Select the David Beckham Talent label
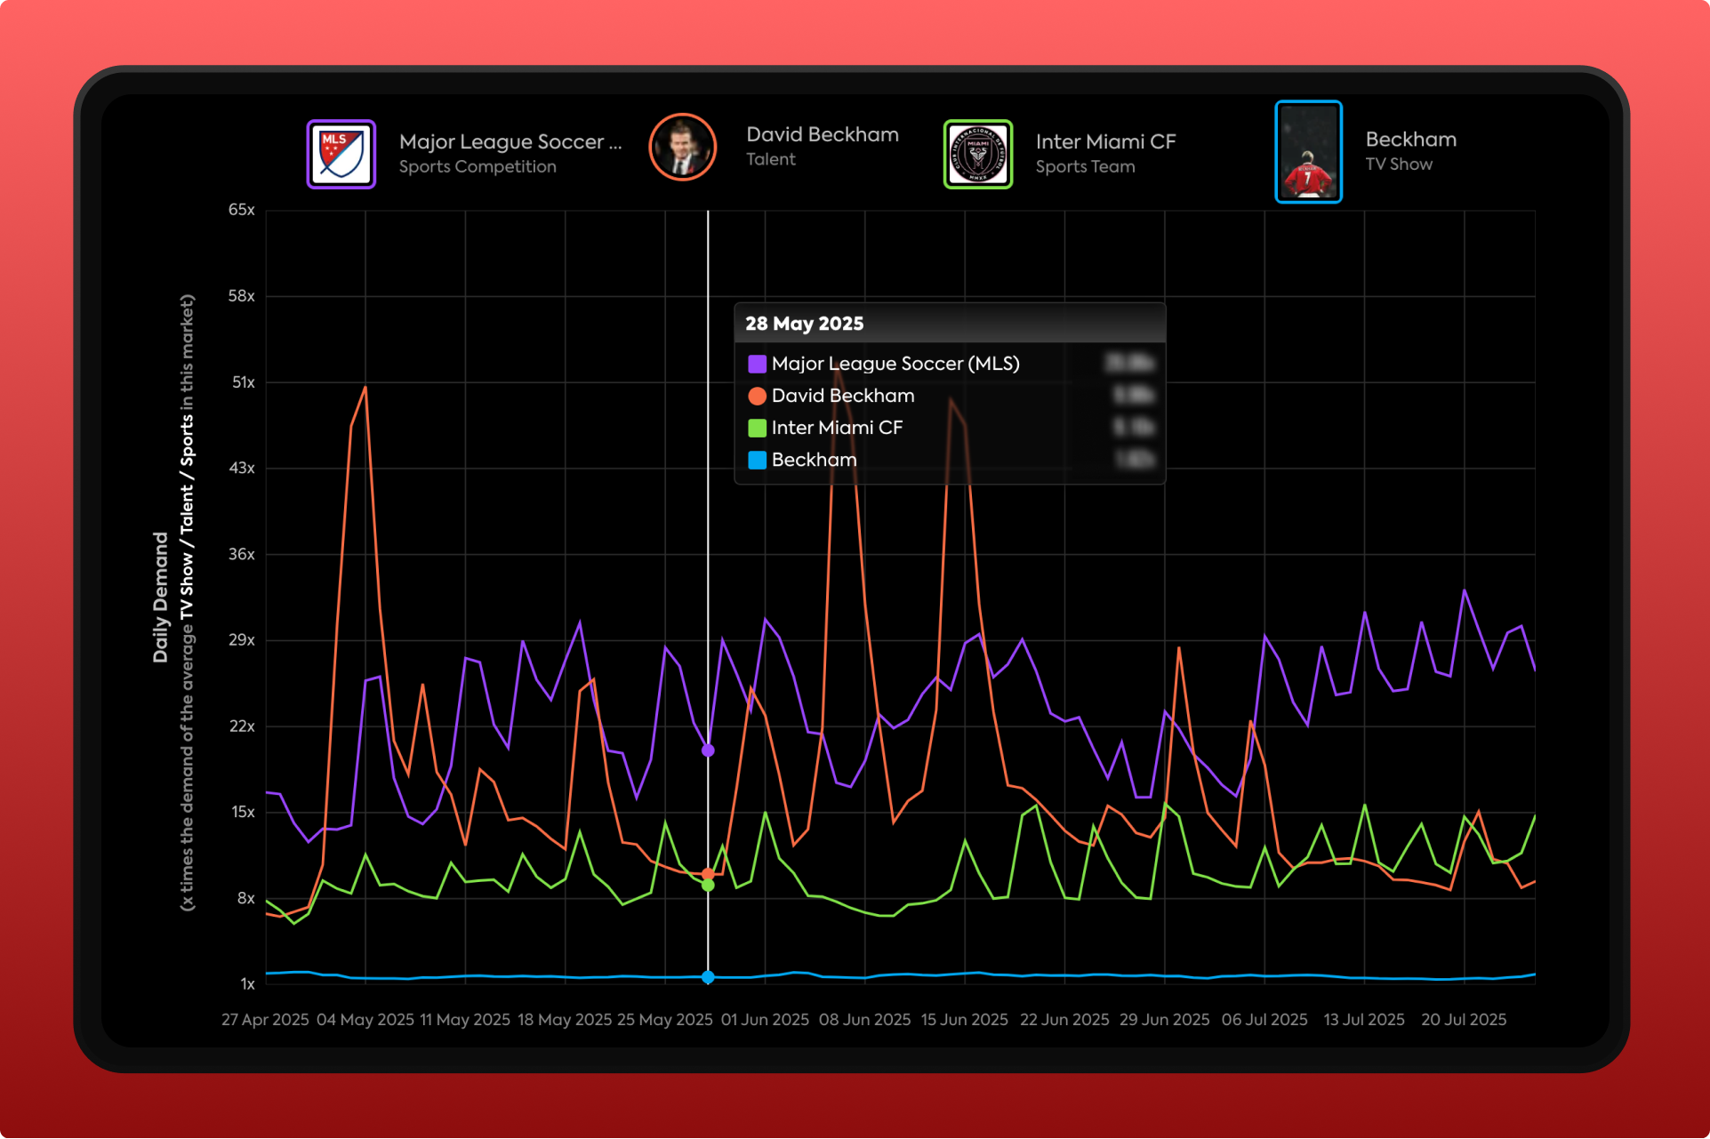This screenshot has width=1710, height=1139. point(822,135)
